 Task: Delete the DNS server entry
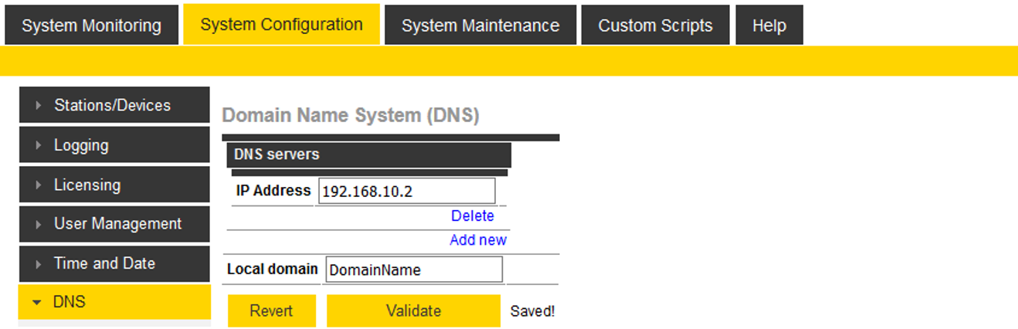(x=472, y=216)
